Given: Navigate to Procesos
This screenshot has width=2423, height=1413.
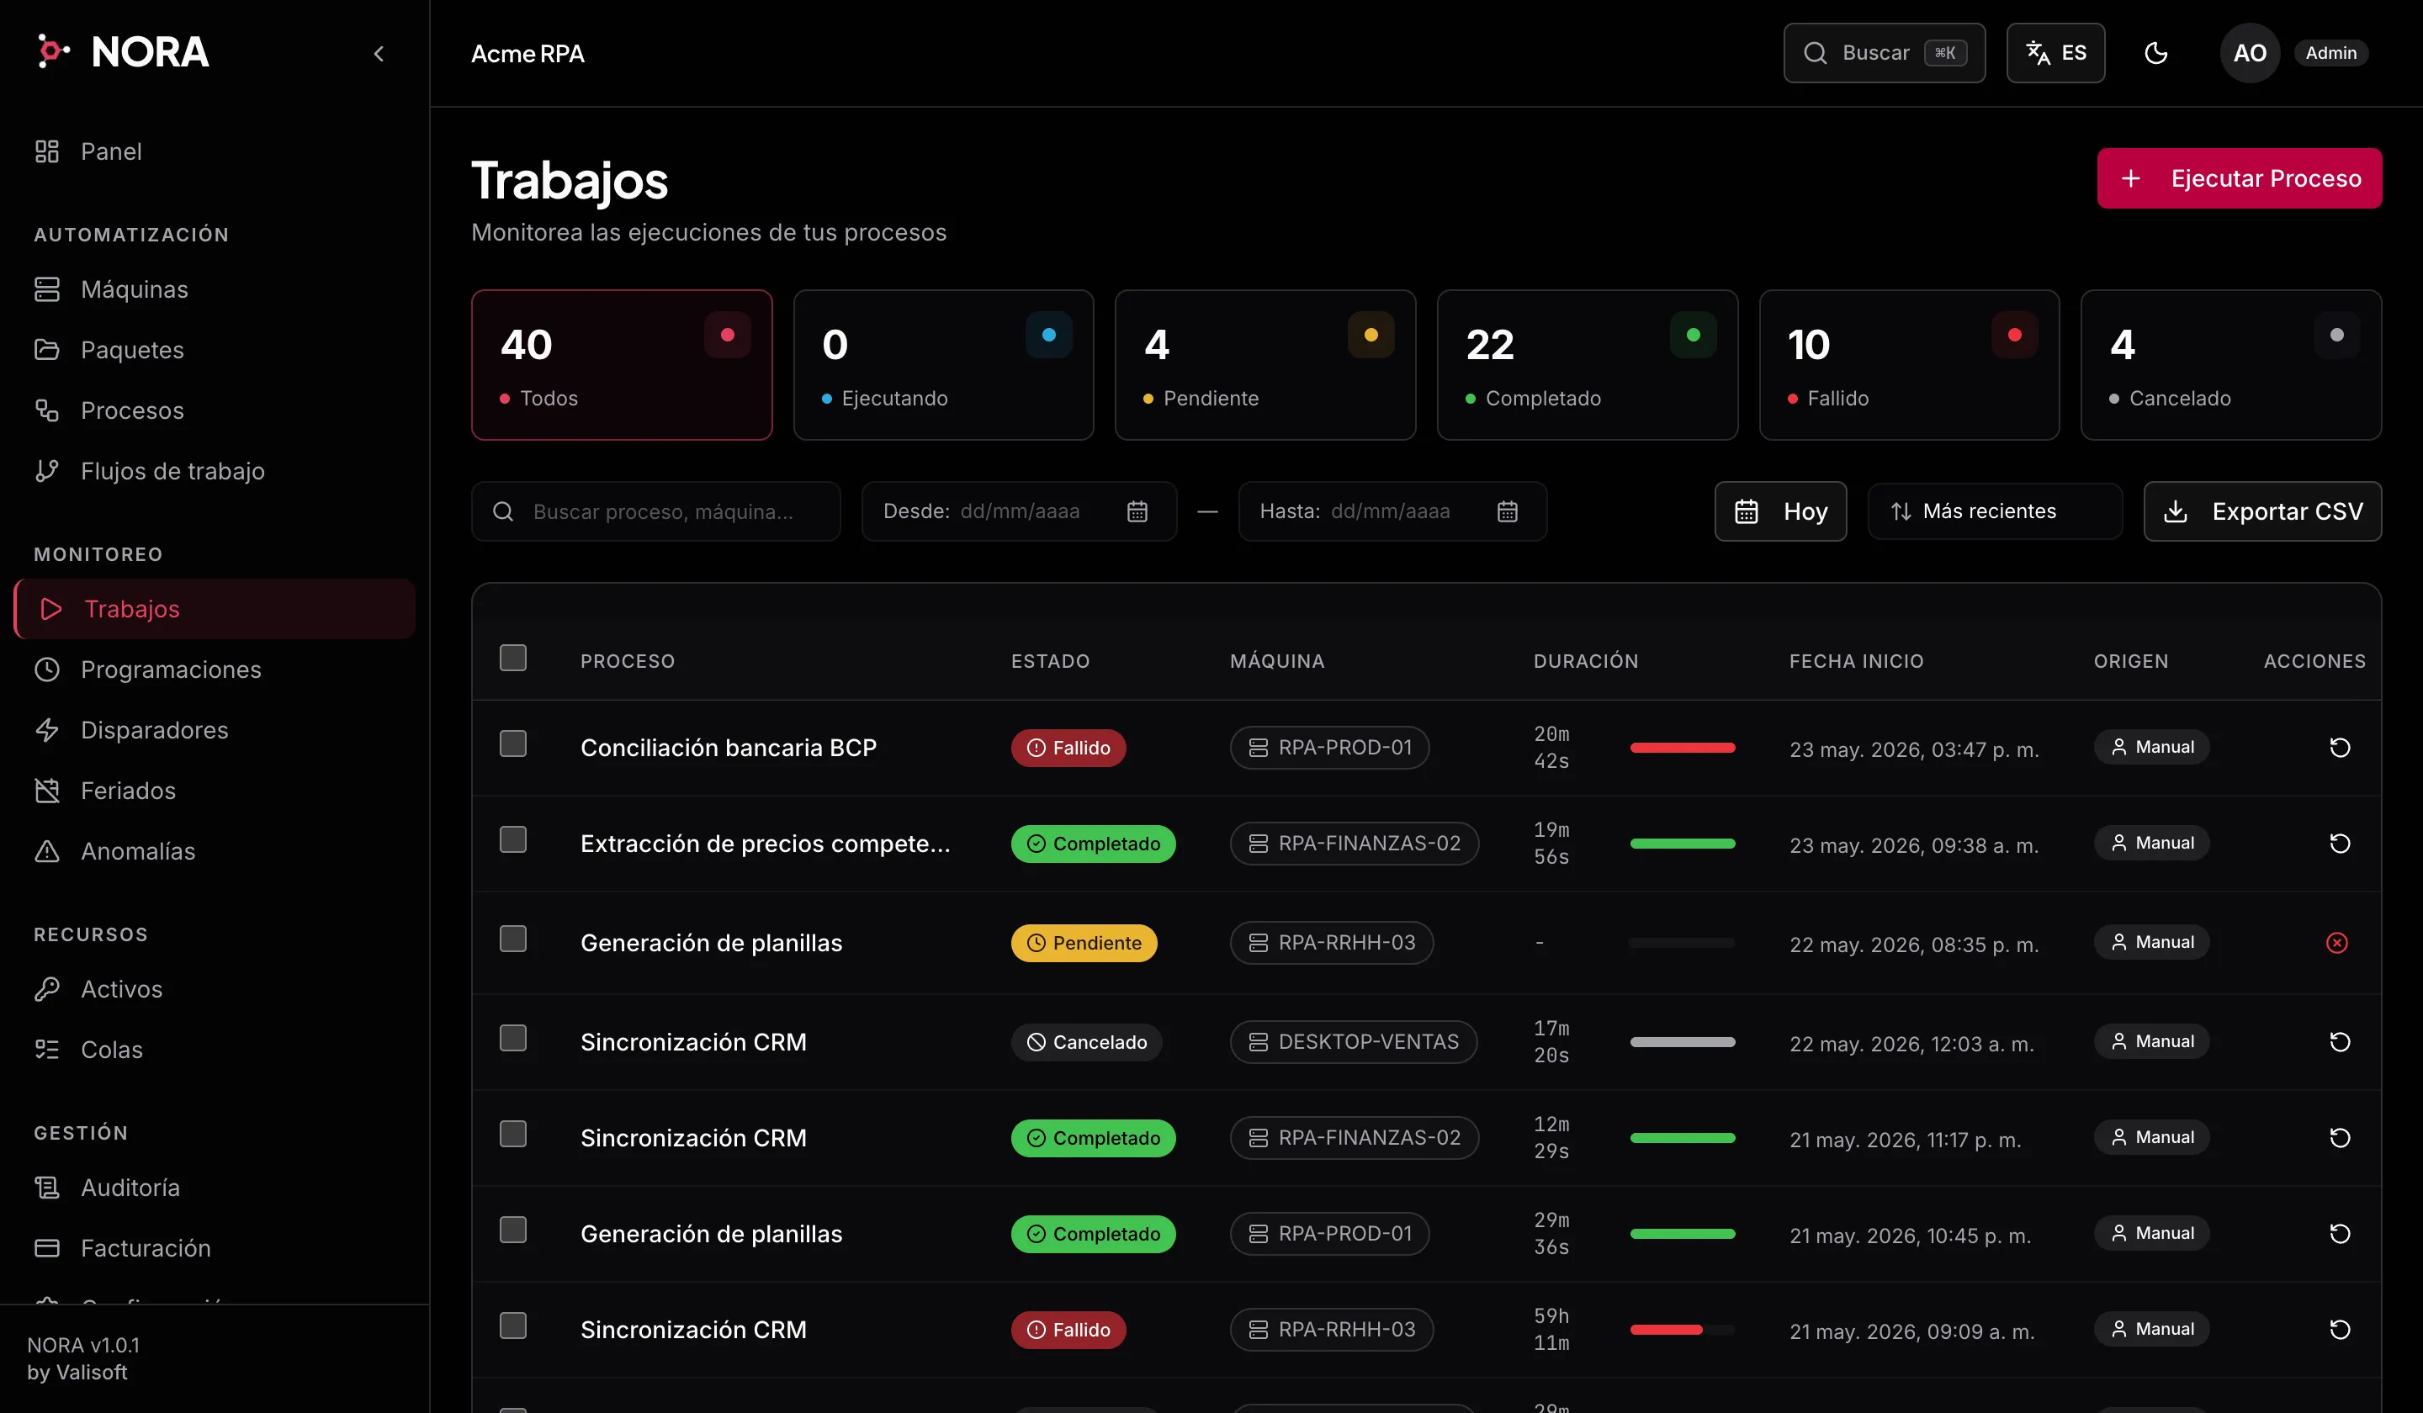Looking at the screenshot, I should tap(215, 410).
